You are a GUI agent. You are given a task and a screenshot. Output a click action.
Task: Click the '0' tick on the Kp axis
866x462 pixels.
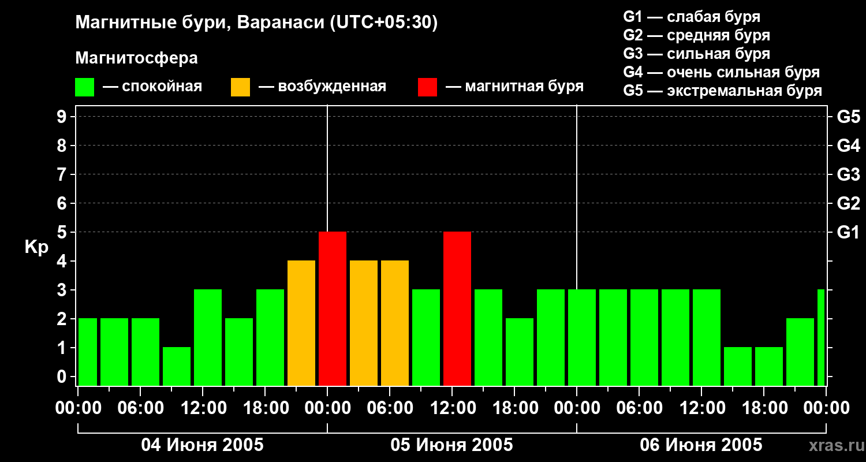point(63,377)
